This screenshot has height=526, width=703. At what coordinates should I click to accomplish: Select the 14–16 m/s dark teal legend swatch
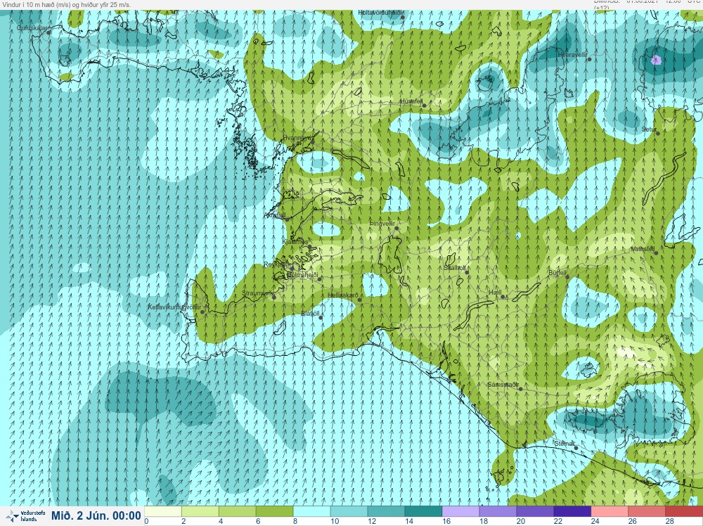point(423,512)
